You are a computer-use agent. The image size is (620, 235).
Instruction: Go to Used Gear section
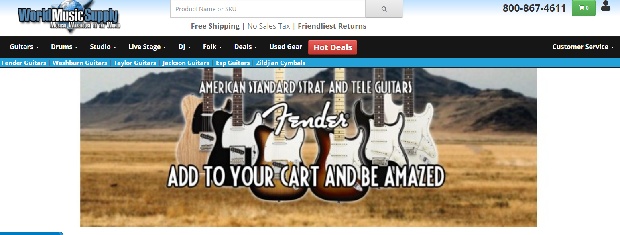[286, 47]
